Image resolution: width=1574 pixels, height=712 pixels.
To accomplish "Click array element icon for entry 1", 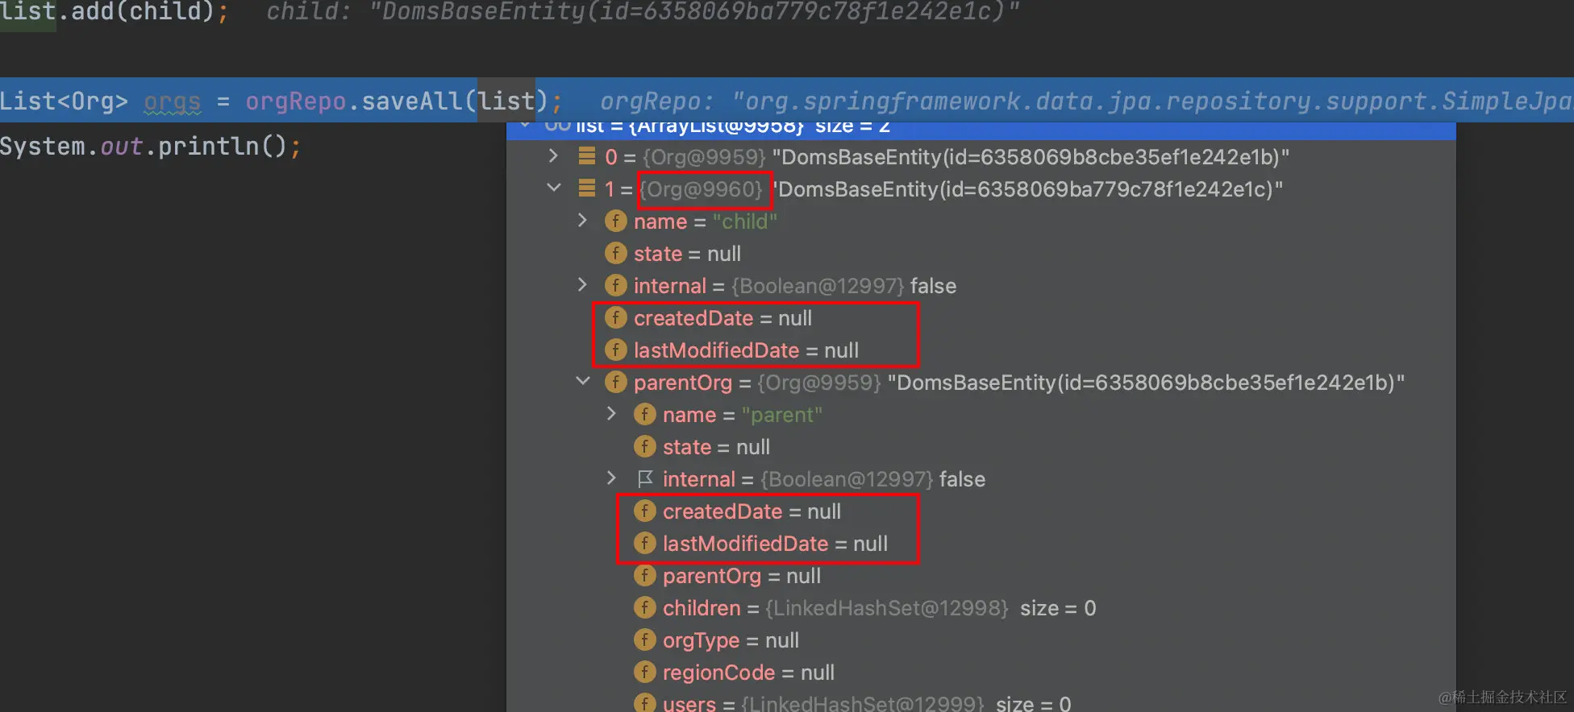I will coord(587,188).
